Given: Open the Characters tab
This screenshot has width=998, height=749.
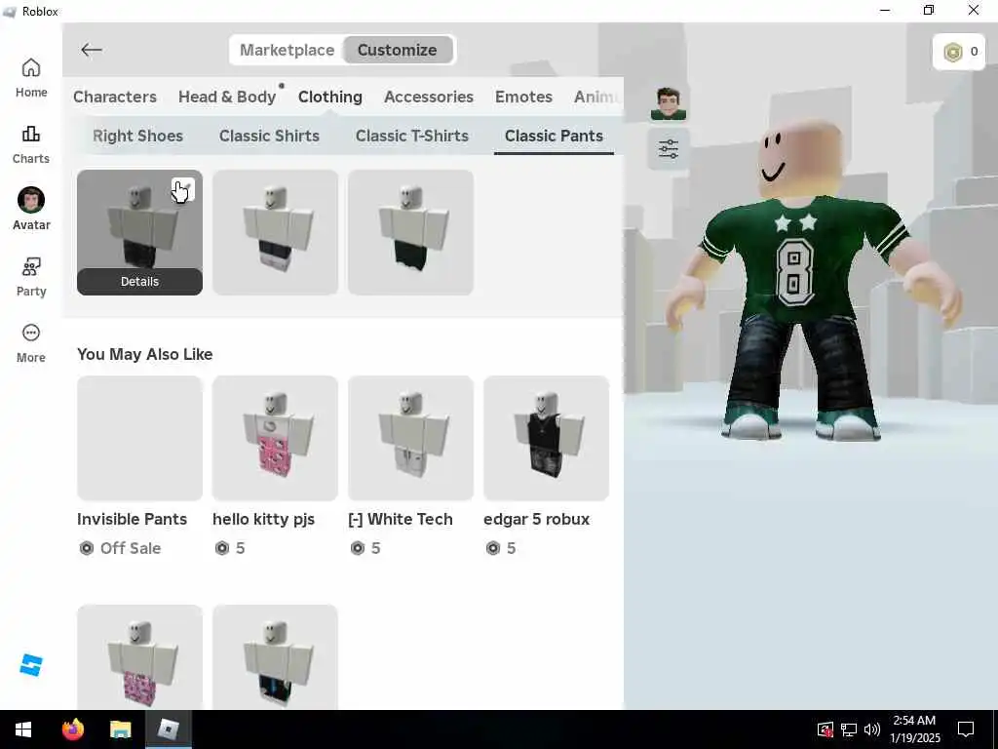Looking at the screenshot, I should [x=115, y=97].
